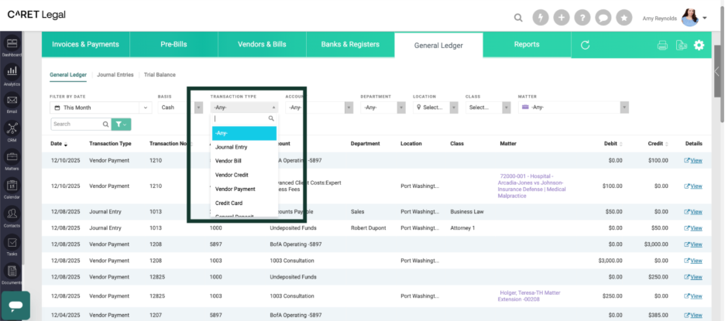Sort by the Debit column arrows

(x=621, y=144)
